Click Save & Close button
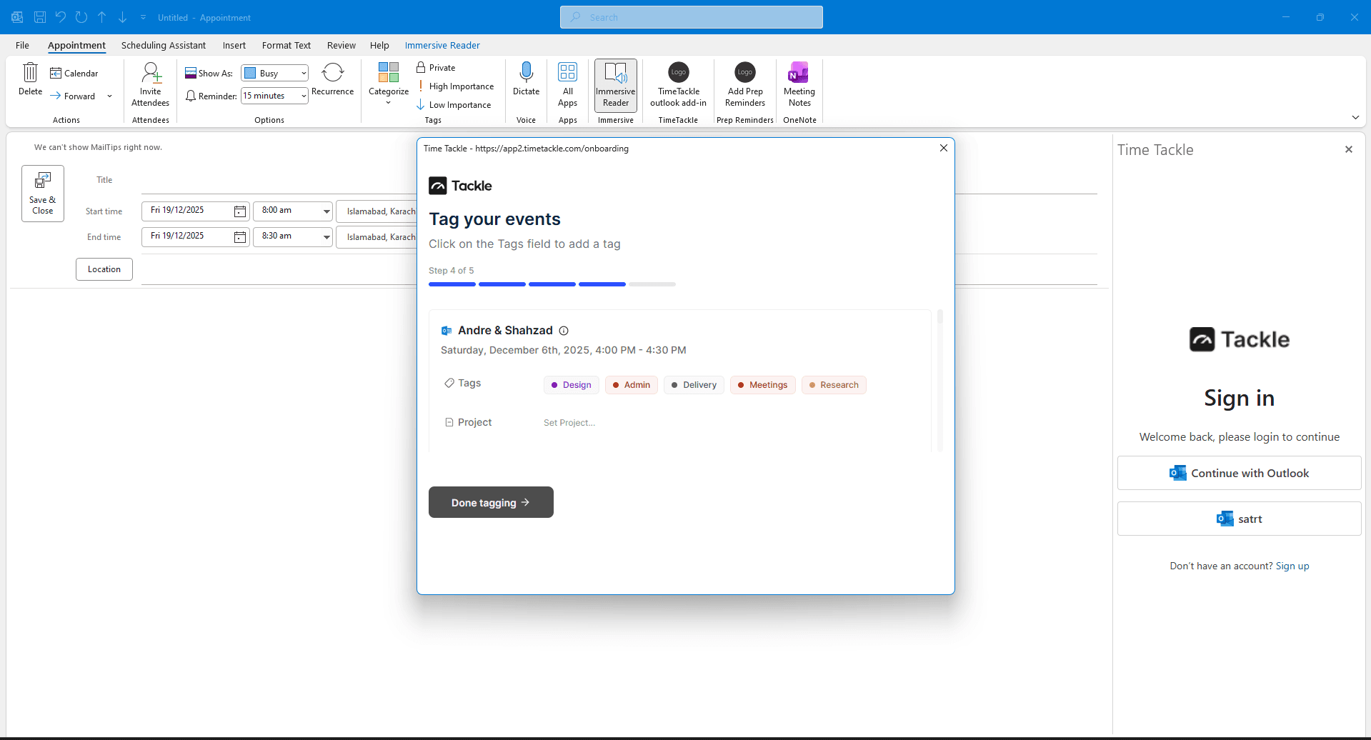1371x740 pixels. click(43, 194)
